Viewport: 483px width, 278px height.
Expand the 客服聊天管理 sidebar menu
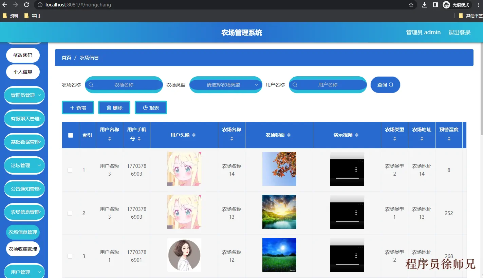coord(24,119)
